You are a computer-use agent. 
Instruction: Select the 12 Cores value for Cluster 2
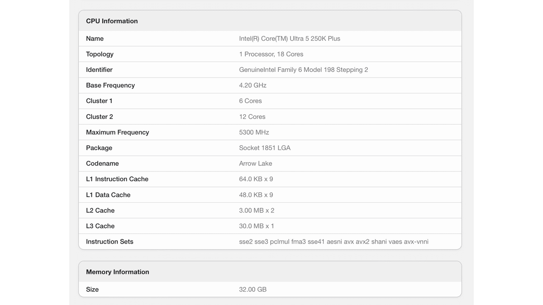point(252,117)
